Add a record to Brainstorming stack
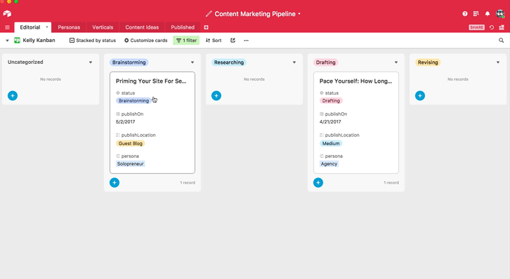The image size is (510, 279). tap(115, 183)
